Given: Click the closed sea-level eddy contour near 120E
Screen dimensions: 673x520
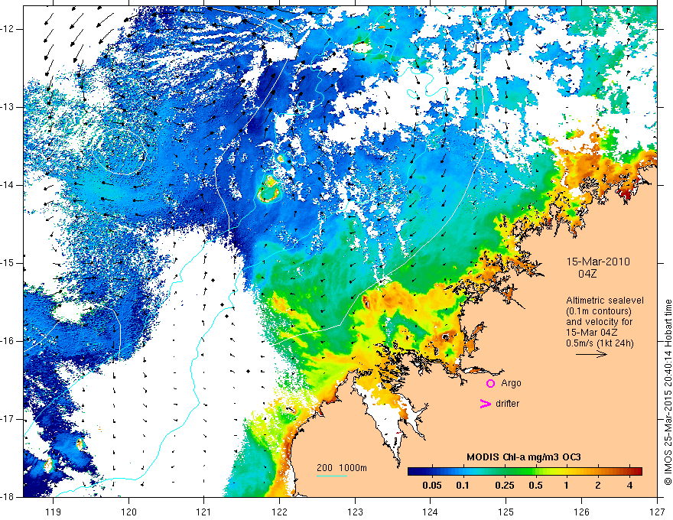Looking at the screenshot, I should [x=120, y=150].
